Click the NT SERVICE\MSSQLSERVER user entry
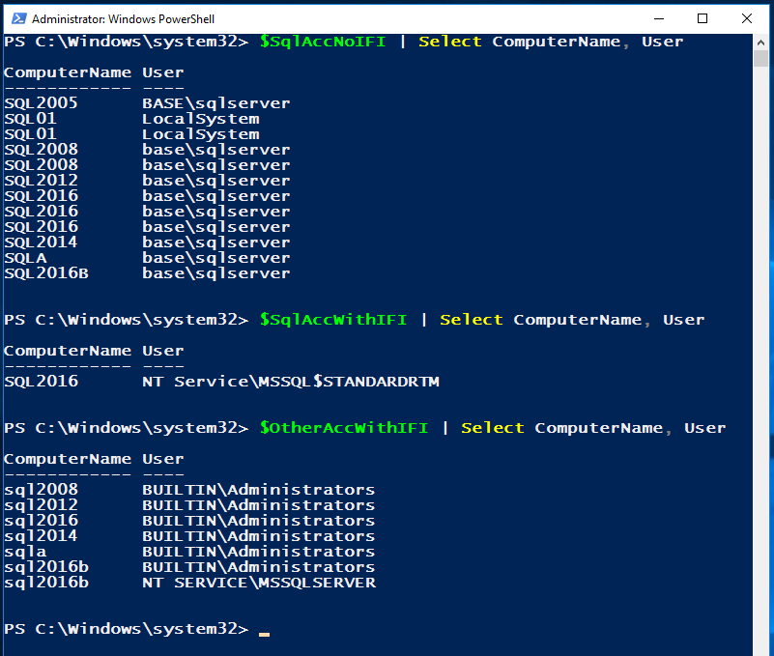Screen dimensions: 774x656 coord(259,583)
